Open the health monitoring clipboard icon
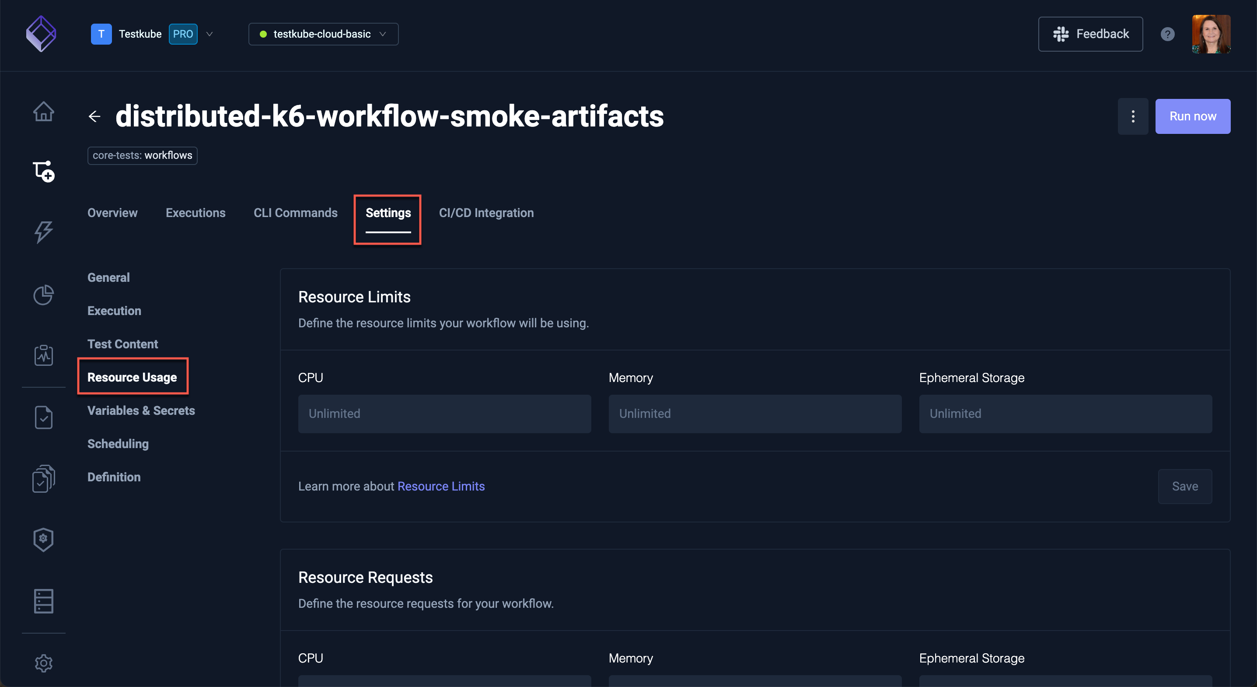The image size is (1257, 687). tap(43, 355)
